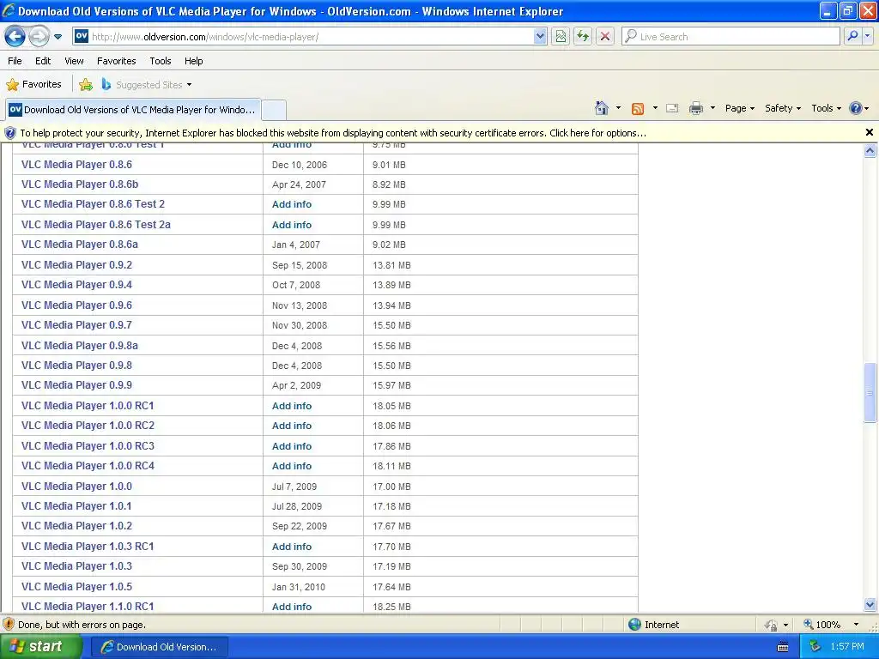The width and height of the screenshot is (879, 659).
Task: Click the 100% zoom level button
Action: click(x=822, y=625)
